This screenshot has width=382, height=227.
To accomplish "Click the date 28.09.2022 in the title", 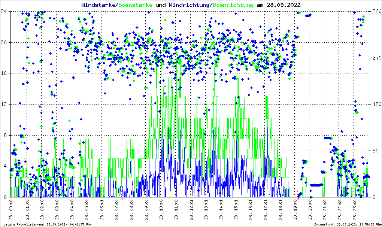I will [x=283, y=5].
